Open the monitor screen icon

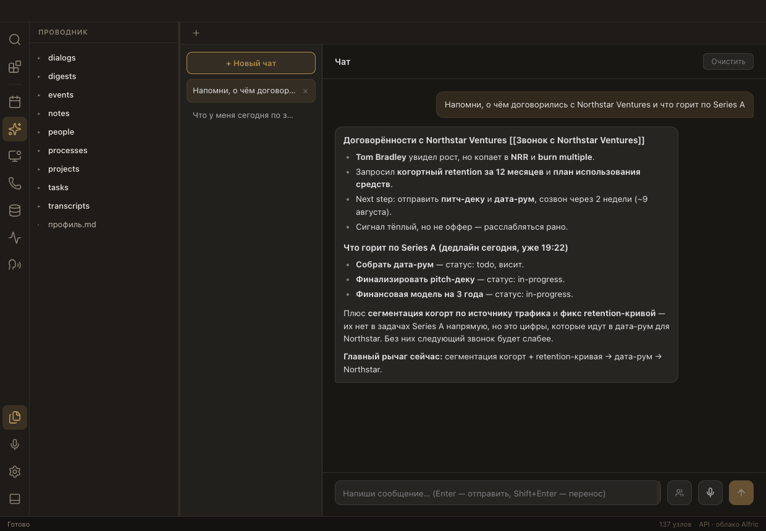pyautogui.click(x=15, y=156)
